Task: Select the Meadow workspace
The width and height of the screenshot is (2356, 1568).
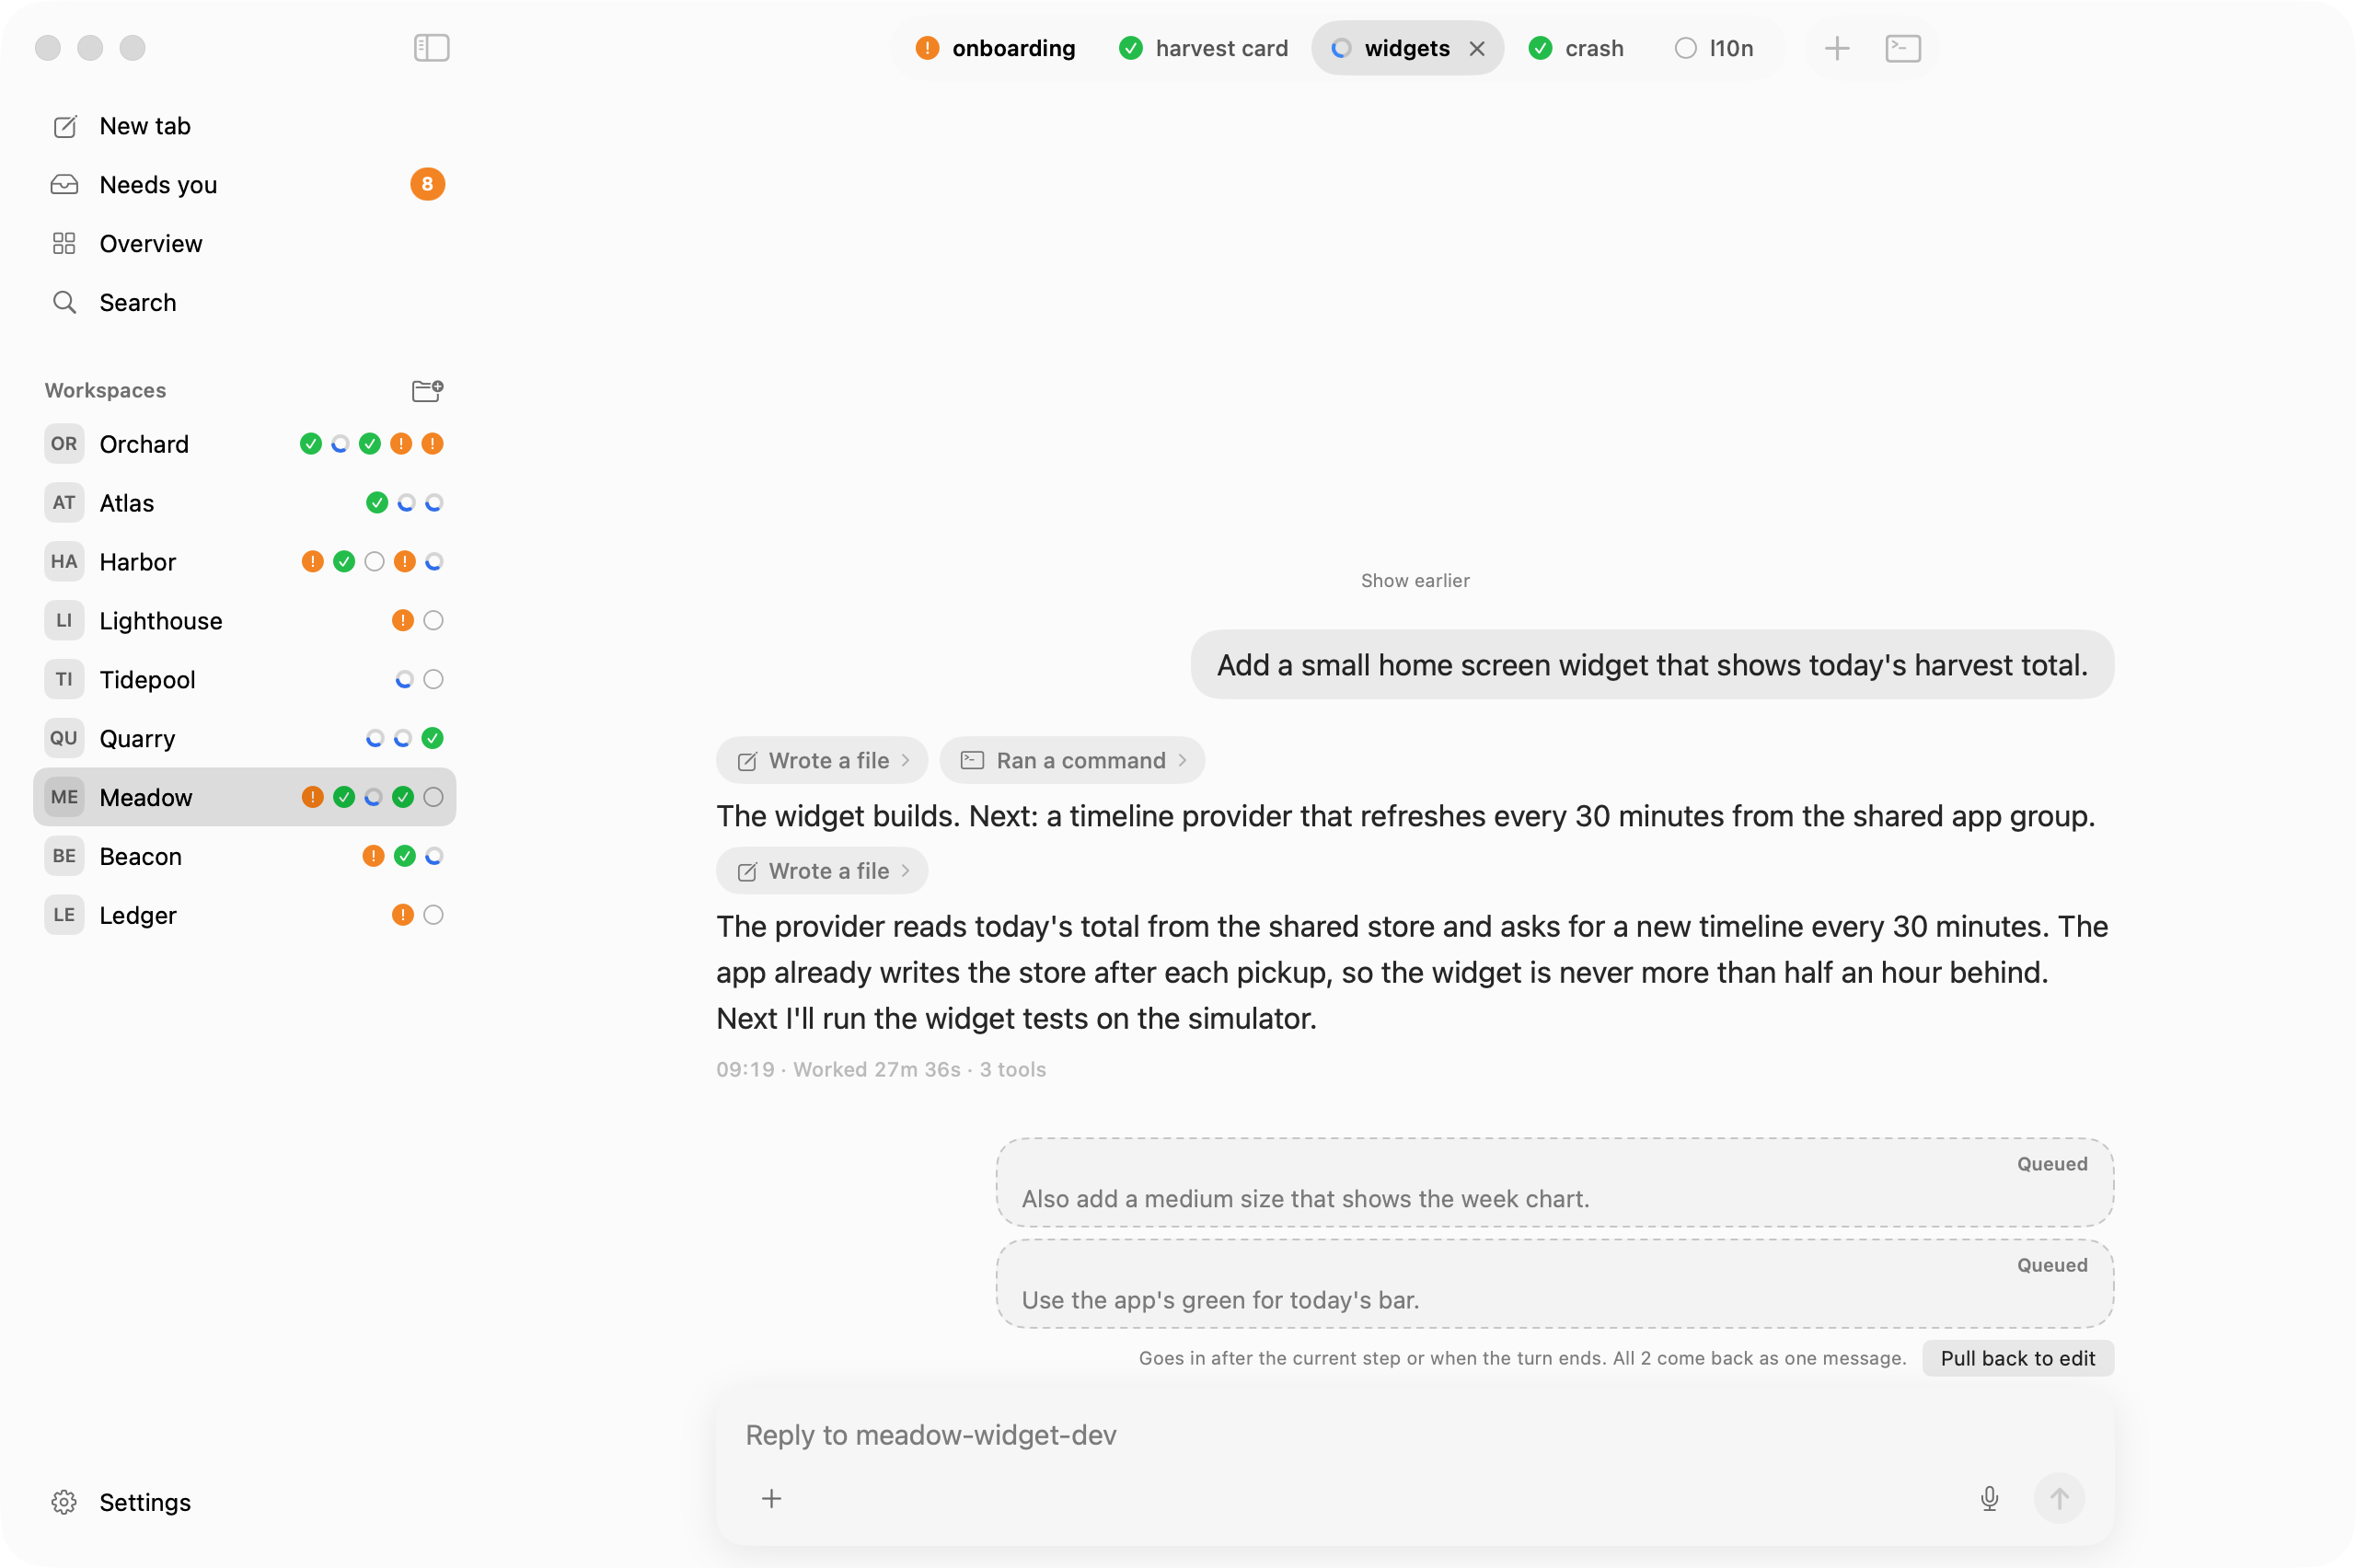Action: [245, 797]
